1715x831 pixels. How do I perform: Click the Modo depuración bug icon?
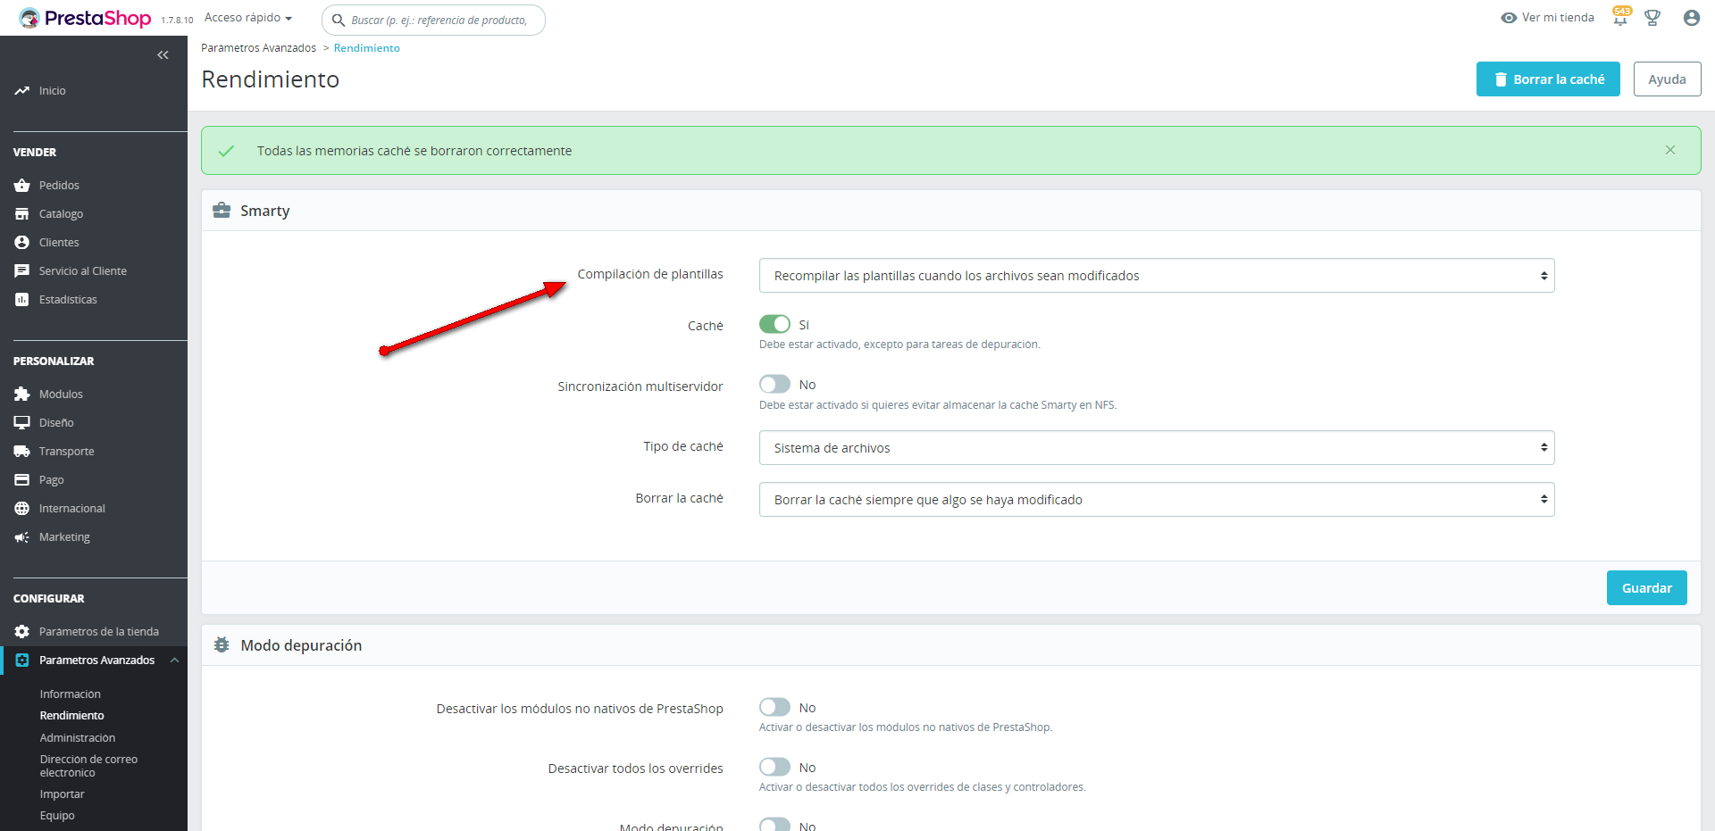(x=222, y=644)
